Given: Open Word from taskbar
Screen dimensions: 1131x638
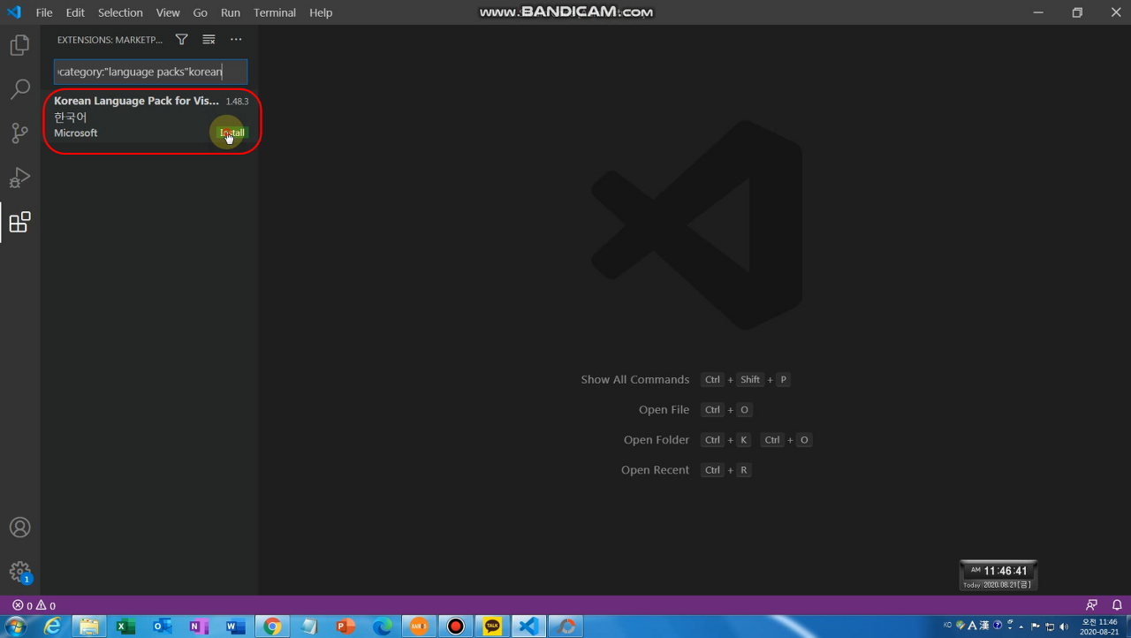Looking at the screenshot, I should 235,627.
